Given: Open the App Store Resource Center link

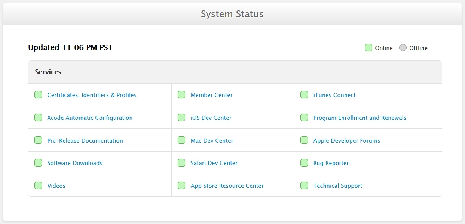Looking at the screenshot, I should pos(227,186).
